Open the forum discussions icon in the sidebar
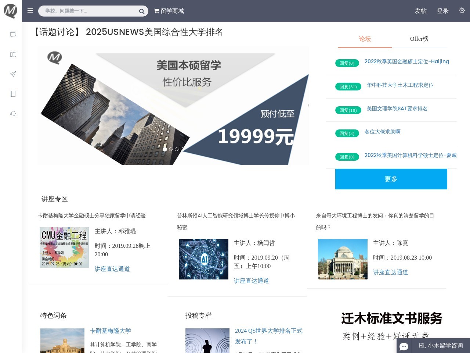This screenshot has height=353, width=470. (x=12, y=34)
